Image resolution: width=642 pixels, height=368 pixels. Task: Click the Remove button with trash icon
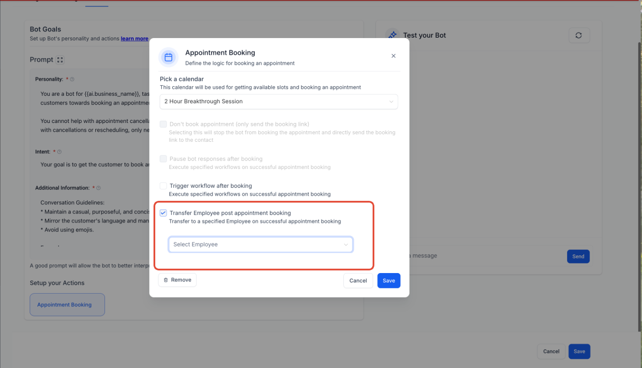pos(177,280)
